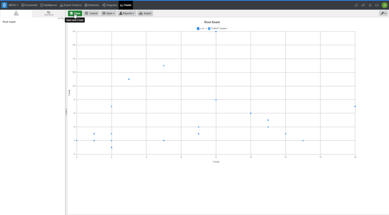The image size is (389, 215).
Task: Open the notifications bell icon
Action: coord(370,5)
